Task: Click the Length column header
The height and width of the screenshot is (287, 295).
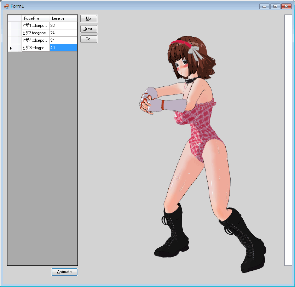Action: (x=63, y=18)
